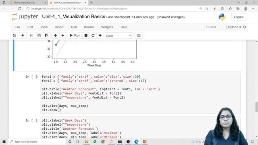
Task: Click the Logout button
Action: click(x=239, y=17)
